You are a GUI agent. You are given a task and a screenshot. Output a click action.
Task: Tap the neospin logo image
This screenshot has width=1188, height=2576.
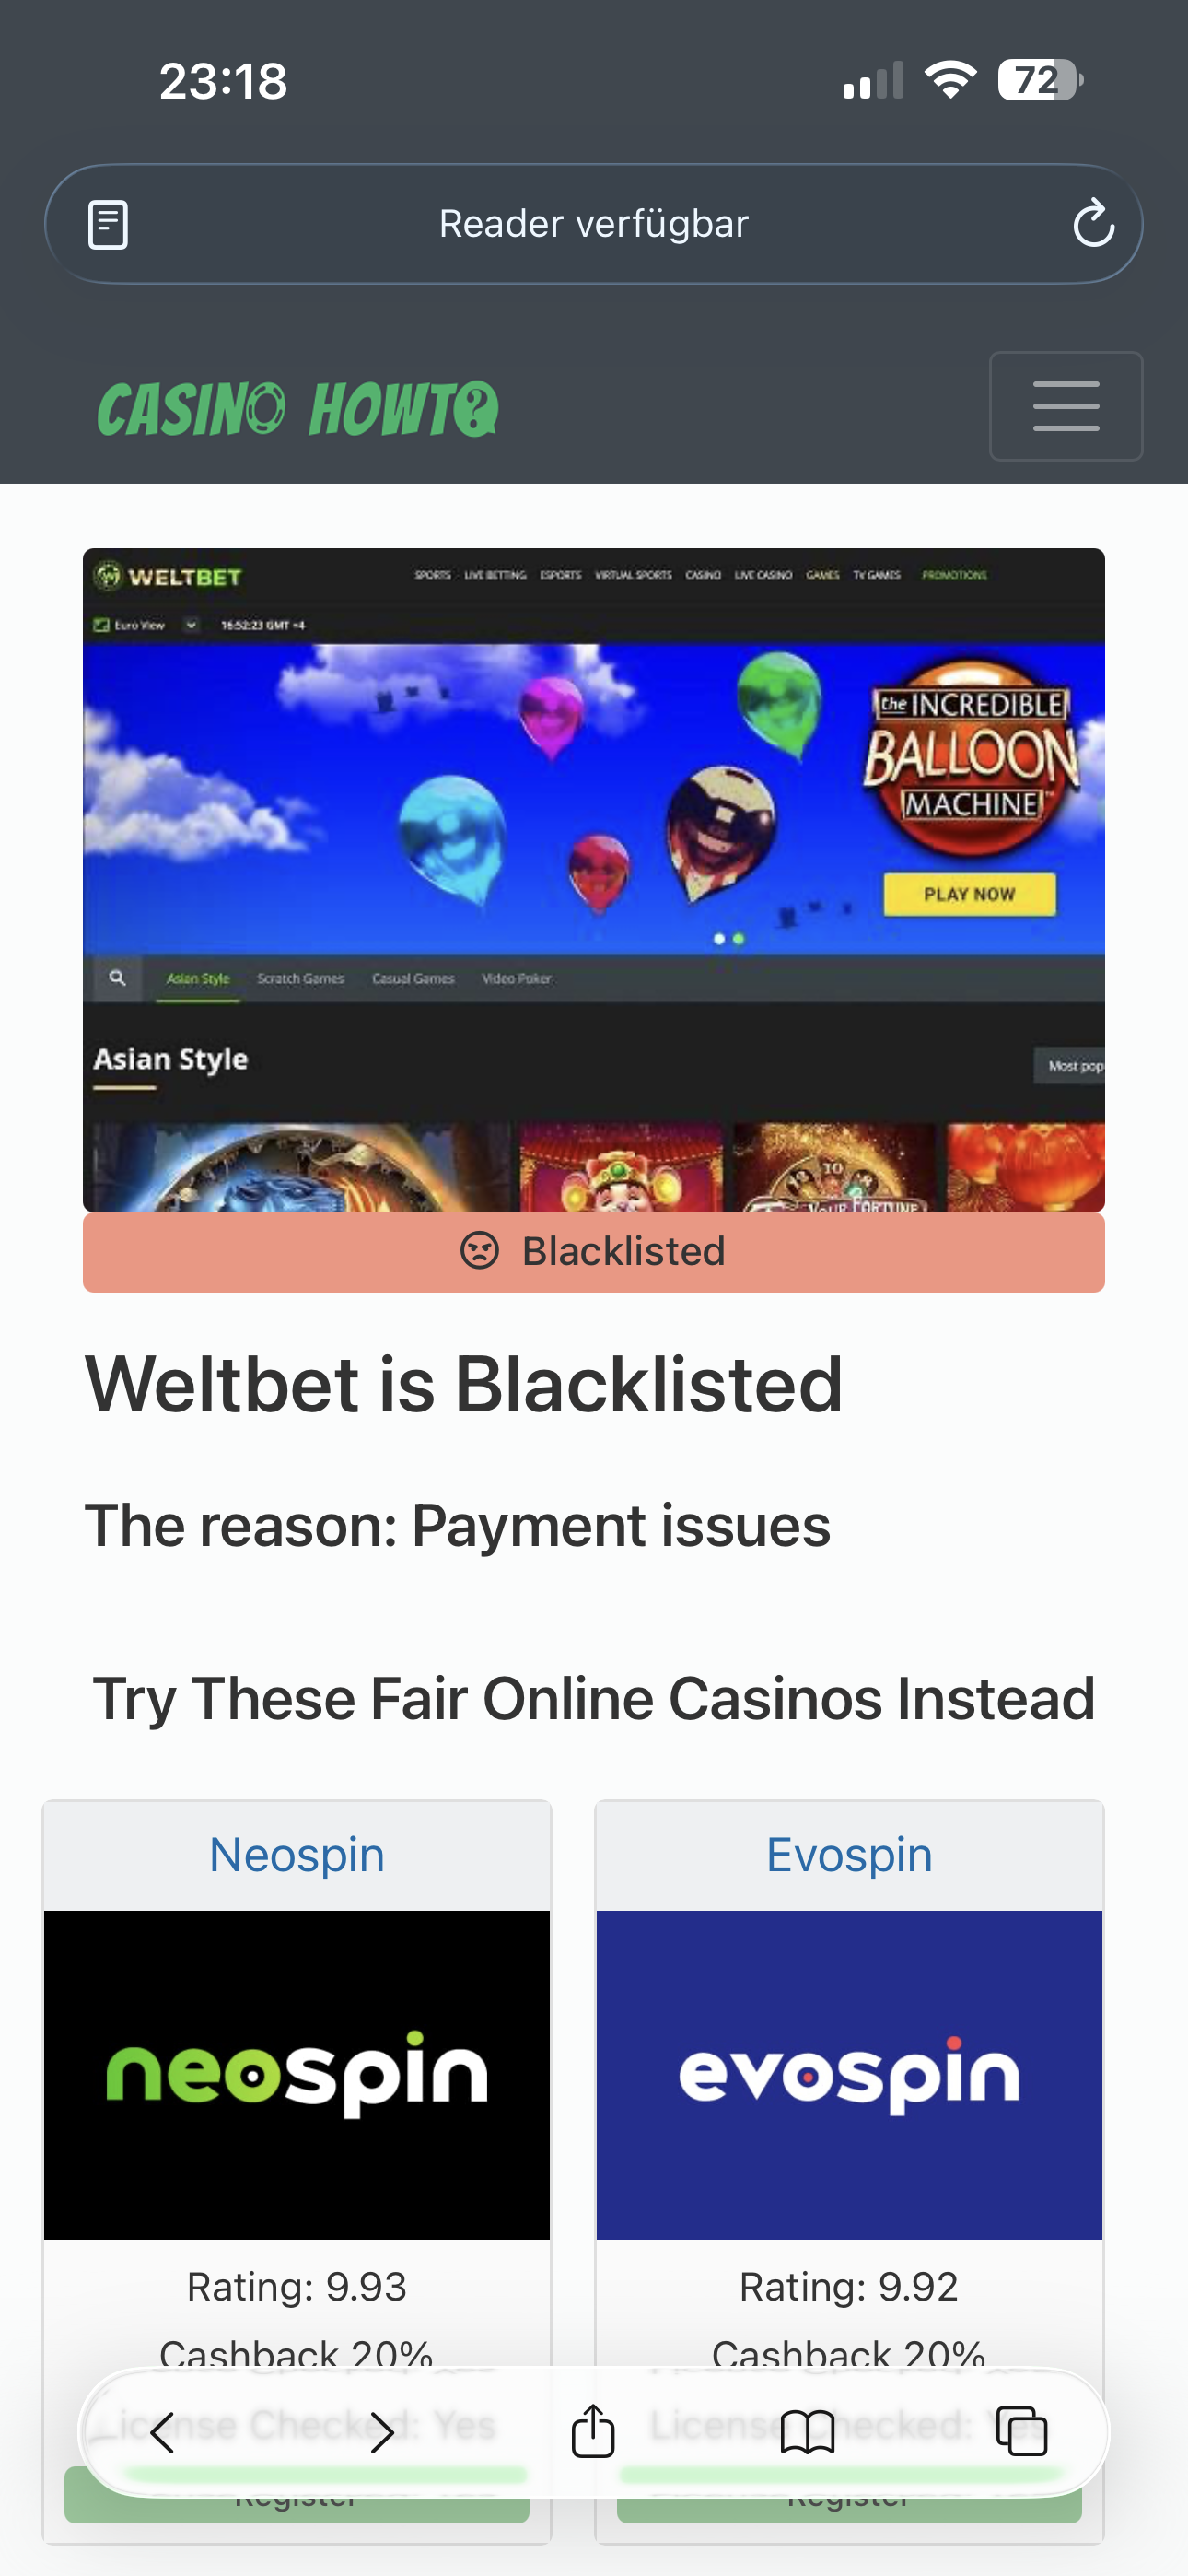coord(297,2075)
